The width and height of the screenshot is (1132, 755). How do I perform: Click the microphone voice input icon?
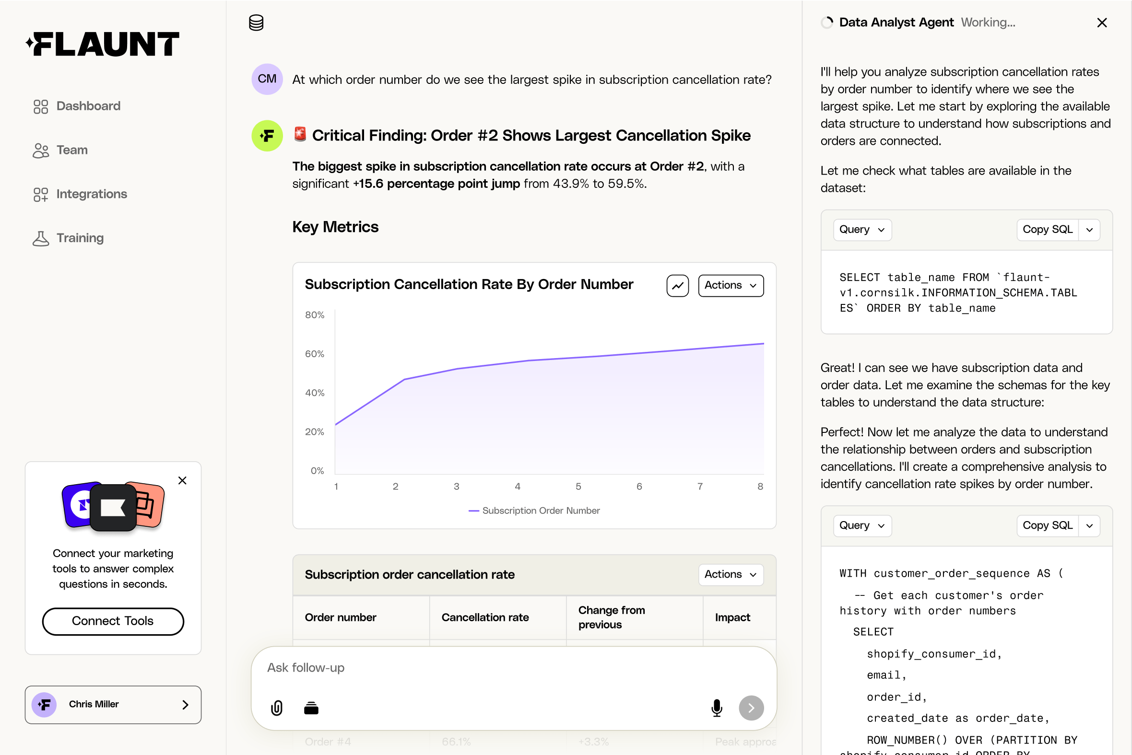(x=716, y=708)
